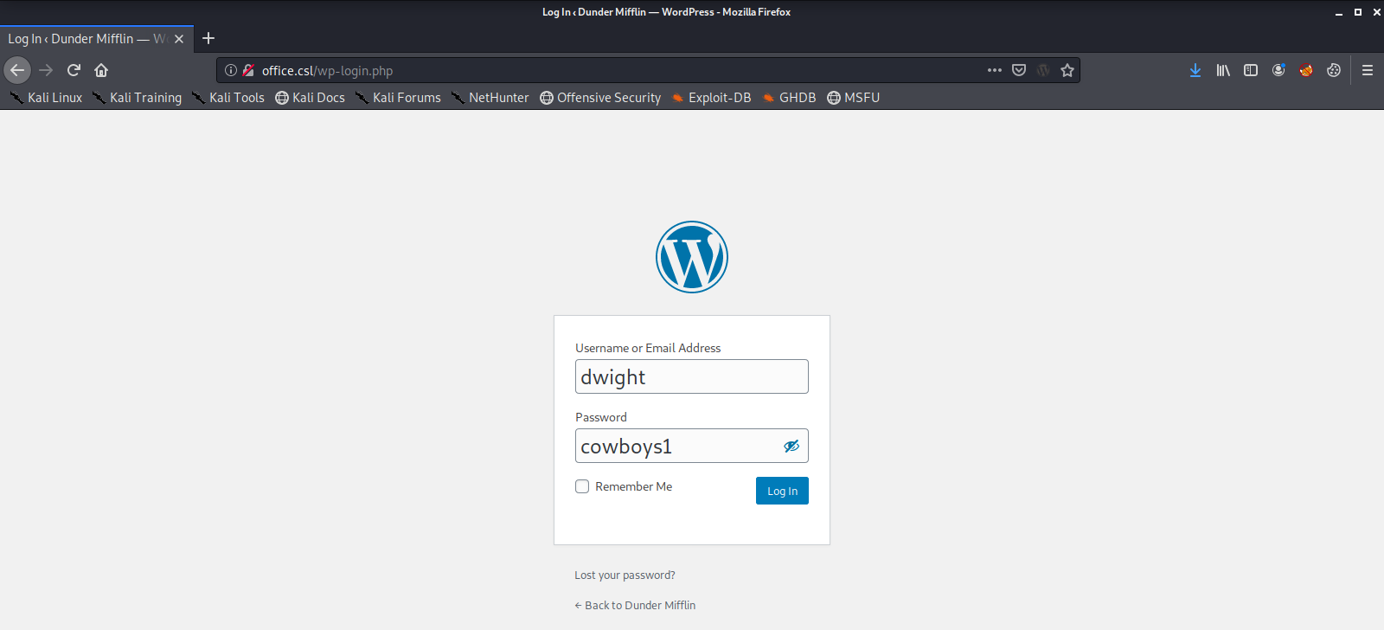1384x630 pixels.
Task: Open page actions three-dot menu
Action: tap(995, 70)
